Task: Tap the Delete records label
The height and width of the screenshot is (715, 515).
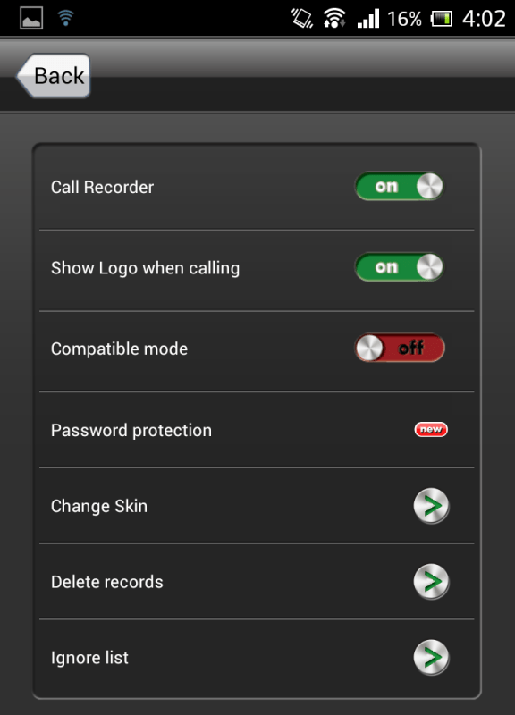Action: pyautogui.click(x=106, y=582)
